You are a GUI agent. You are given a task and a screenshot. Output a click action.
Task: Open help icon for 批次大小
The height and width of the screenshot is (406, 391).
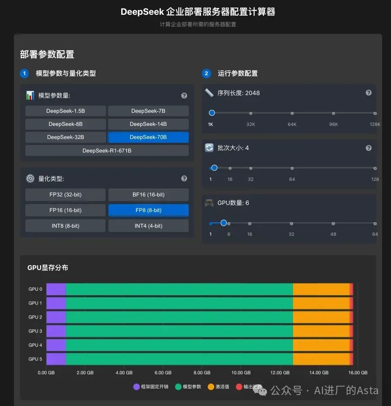[x=369, y=148]
